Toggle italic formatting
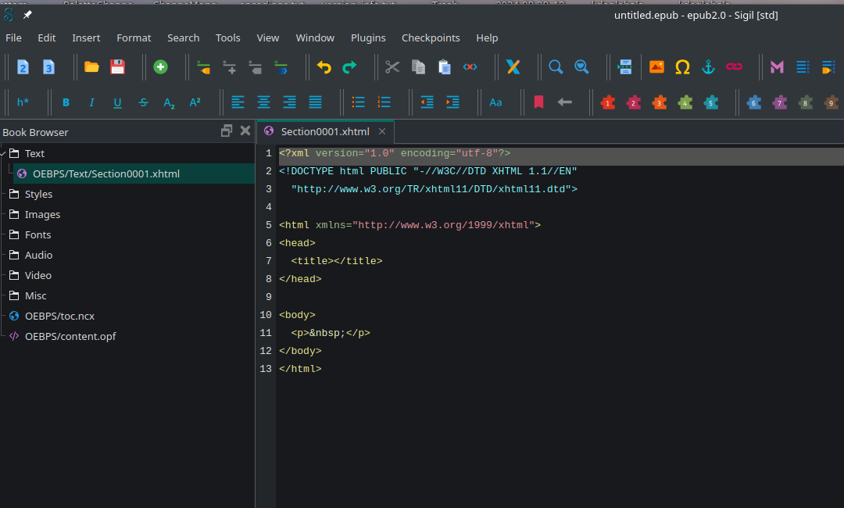The height and width of the screenshot is (508, 844). click(91, 102)
